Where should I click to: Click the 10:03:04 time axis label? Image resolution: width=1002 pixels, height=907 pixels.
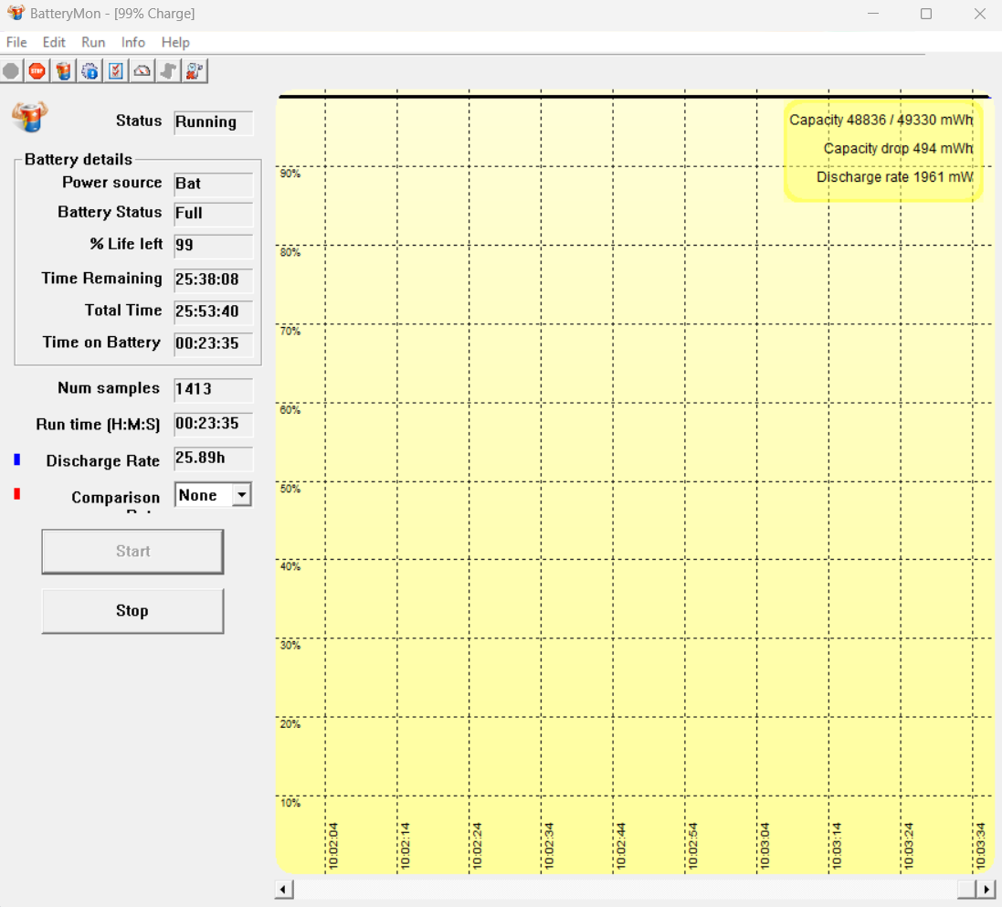pos(765,846)
